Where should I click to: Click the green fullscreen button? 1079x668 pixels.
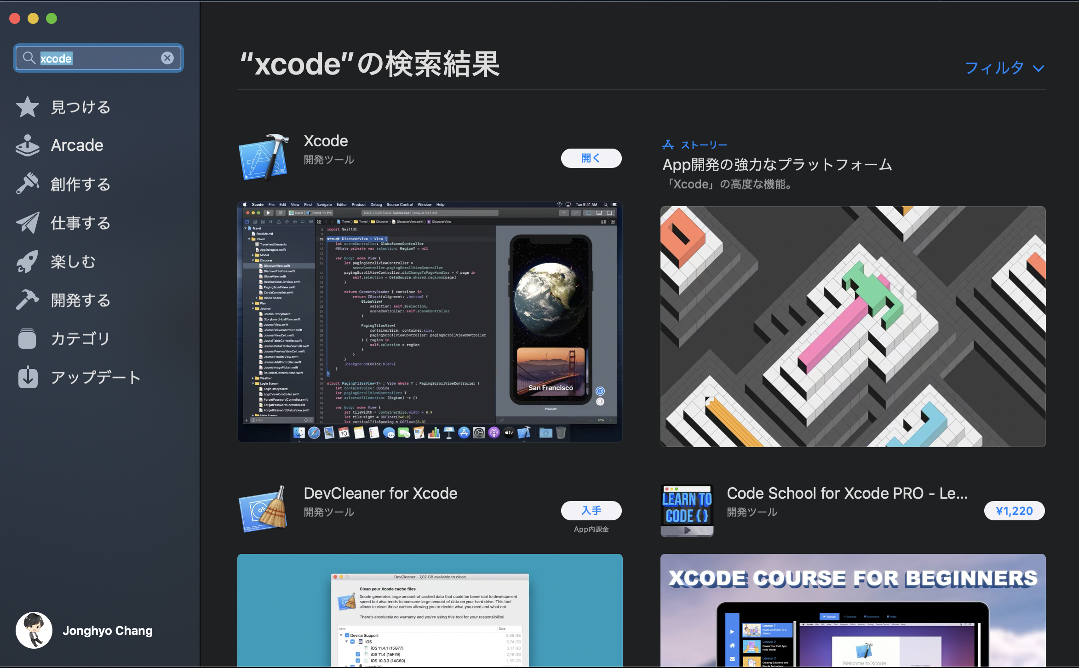coord(52,18)
